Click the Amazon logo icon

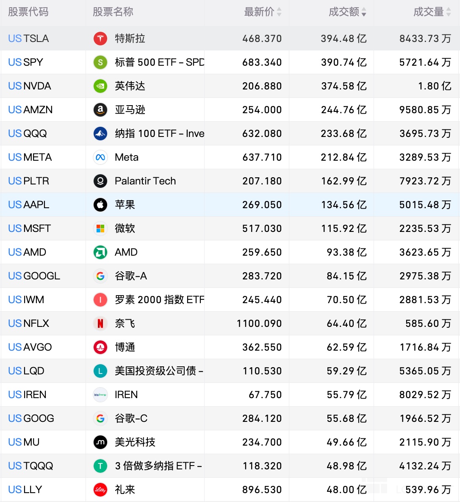[x=100, y=110]
